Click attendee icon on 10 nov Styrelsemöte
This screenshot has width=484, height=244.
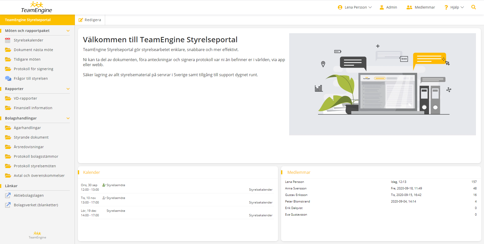(x=104, y=198)
